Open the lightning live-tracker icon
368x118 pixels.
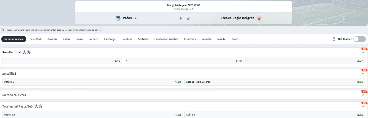[181, 18]
